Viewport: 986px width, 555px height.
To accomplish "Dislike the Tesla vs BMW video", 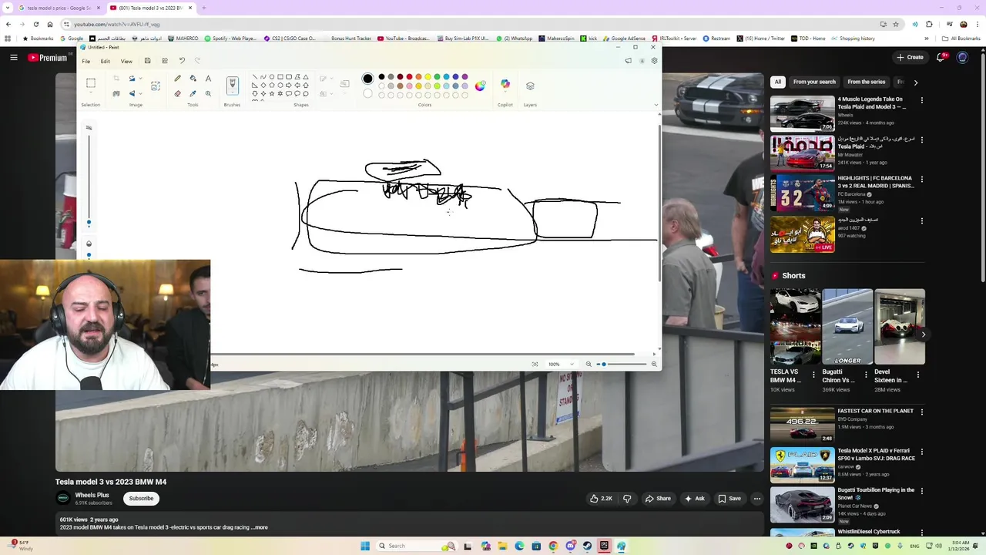I will pyautogui.click(x=627, y=499).
